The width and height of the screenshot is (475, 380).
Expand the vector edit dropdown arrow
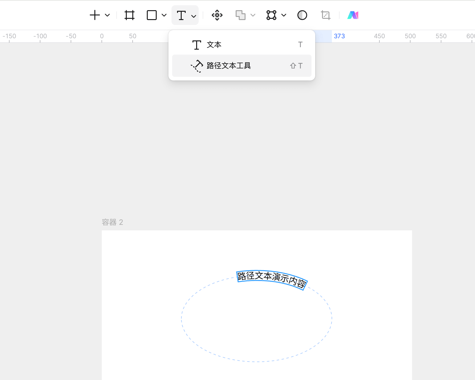284,15
